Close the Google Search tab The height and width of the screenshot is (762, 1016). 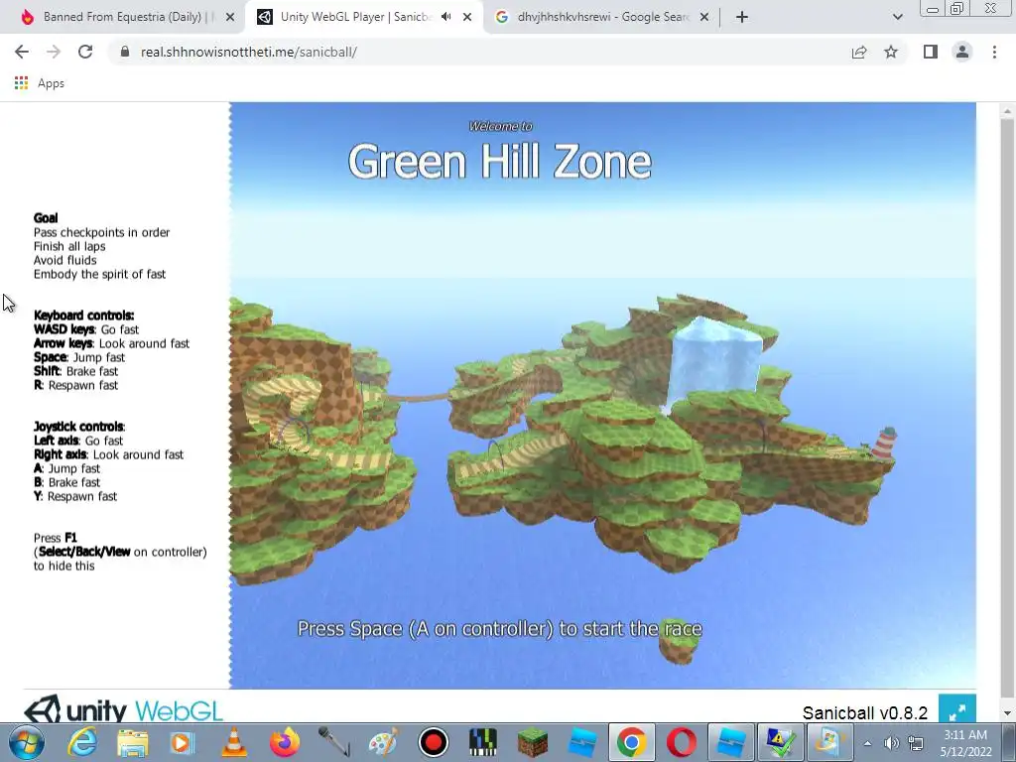(x=705, y=18)
